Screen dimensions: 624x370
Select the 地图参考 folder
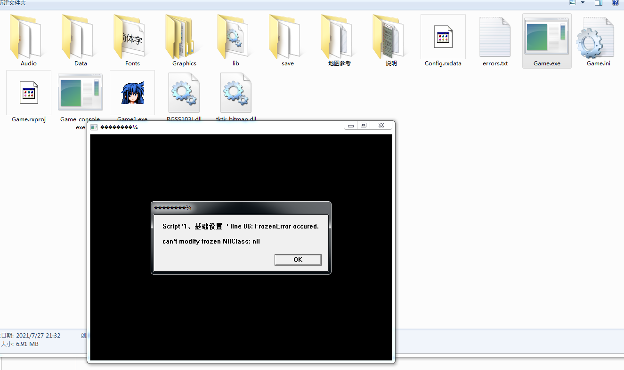[340, 41]
